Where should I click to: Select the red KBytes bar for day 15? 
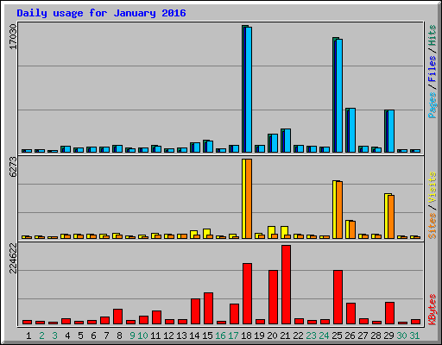(208, 309)
